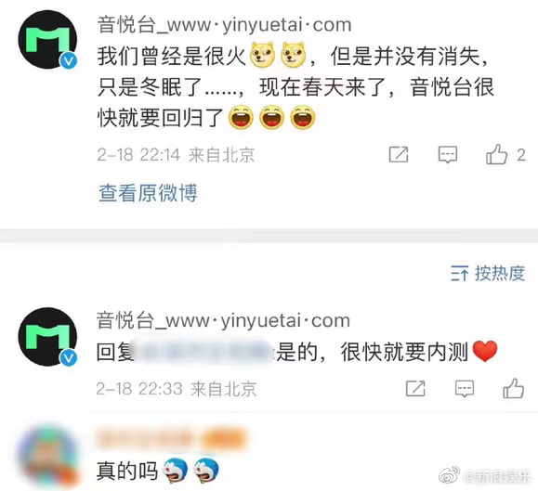Tap the share icon on the 22:33 reply

tap(415, 389)
